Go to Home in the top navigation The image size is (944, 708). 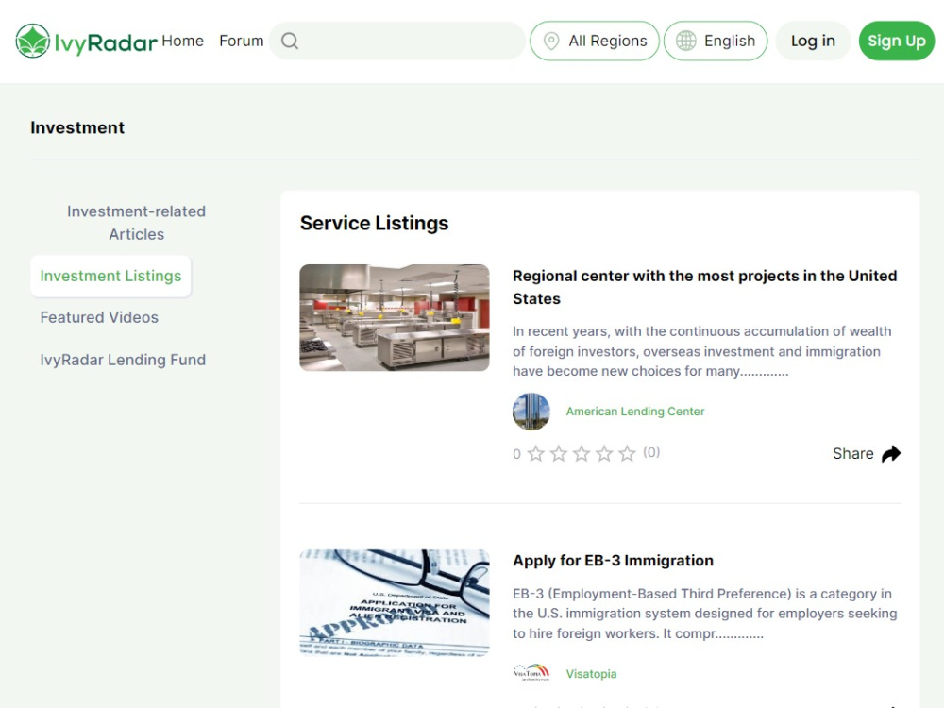pos(182,41)
